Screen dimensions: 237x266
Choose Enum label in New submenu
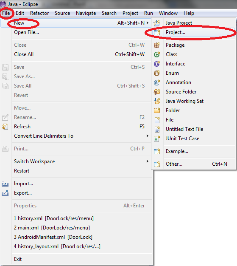coord(172,73)
